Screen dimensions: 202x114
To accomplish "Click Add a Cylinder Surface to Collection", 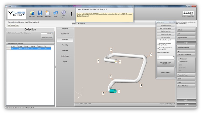I will point(166,63).
